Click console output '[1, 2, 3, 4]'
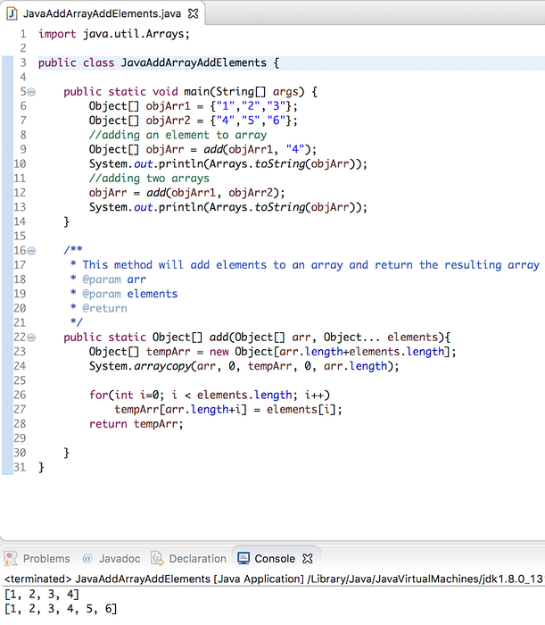 coord(42,595)
